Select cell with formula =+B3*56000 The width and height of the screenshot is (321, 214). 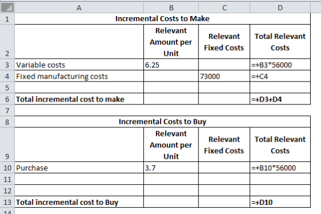click(280, 65)
